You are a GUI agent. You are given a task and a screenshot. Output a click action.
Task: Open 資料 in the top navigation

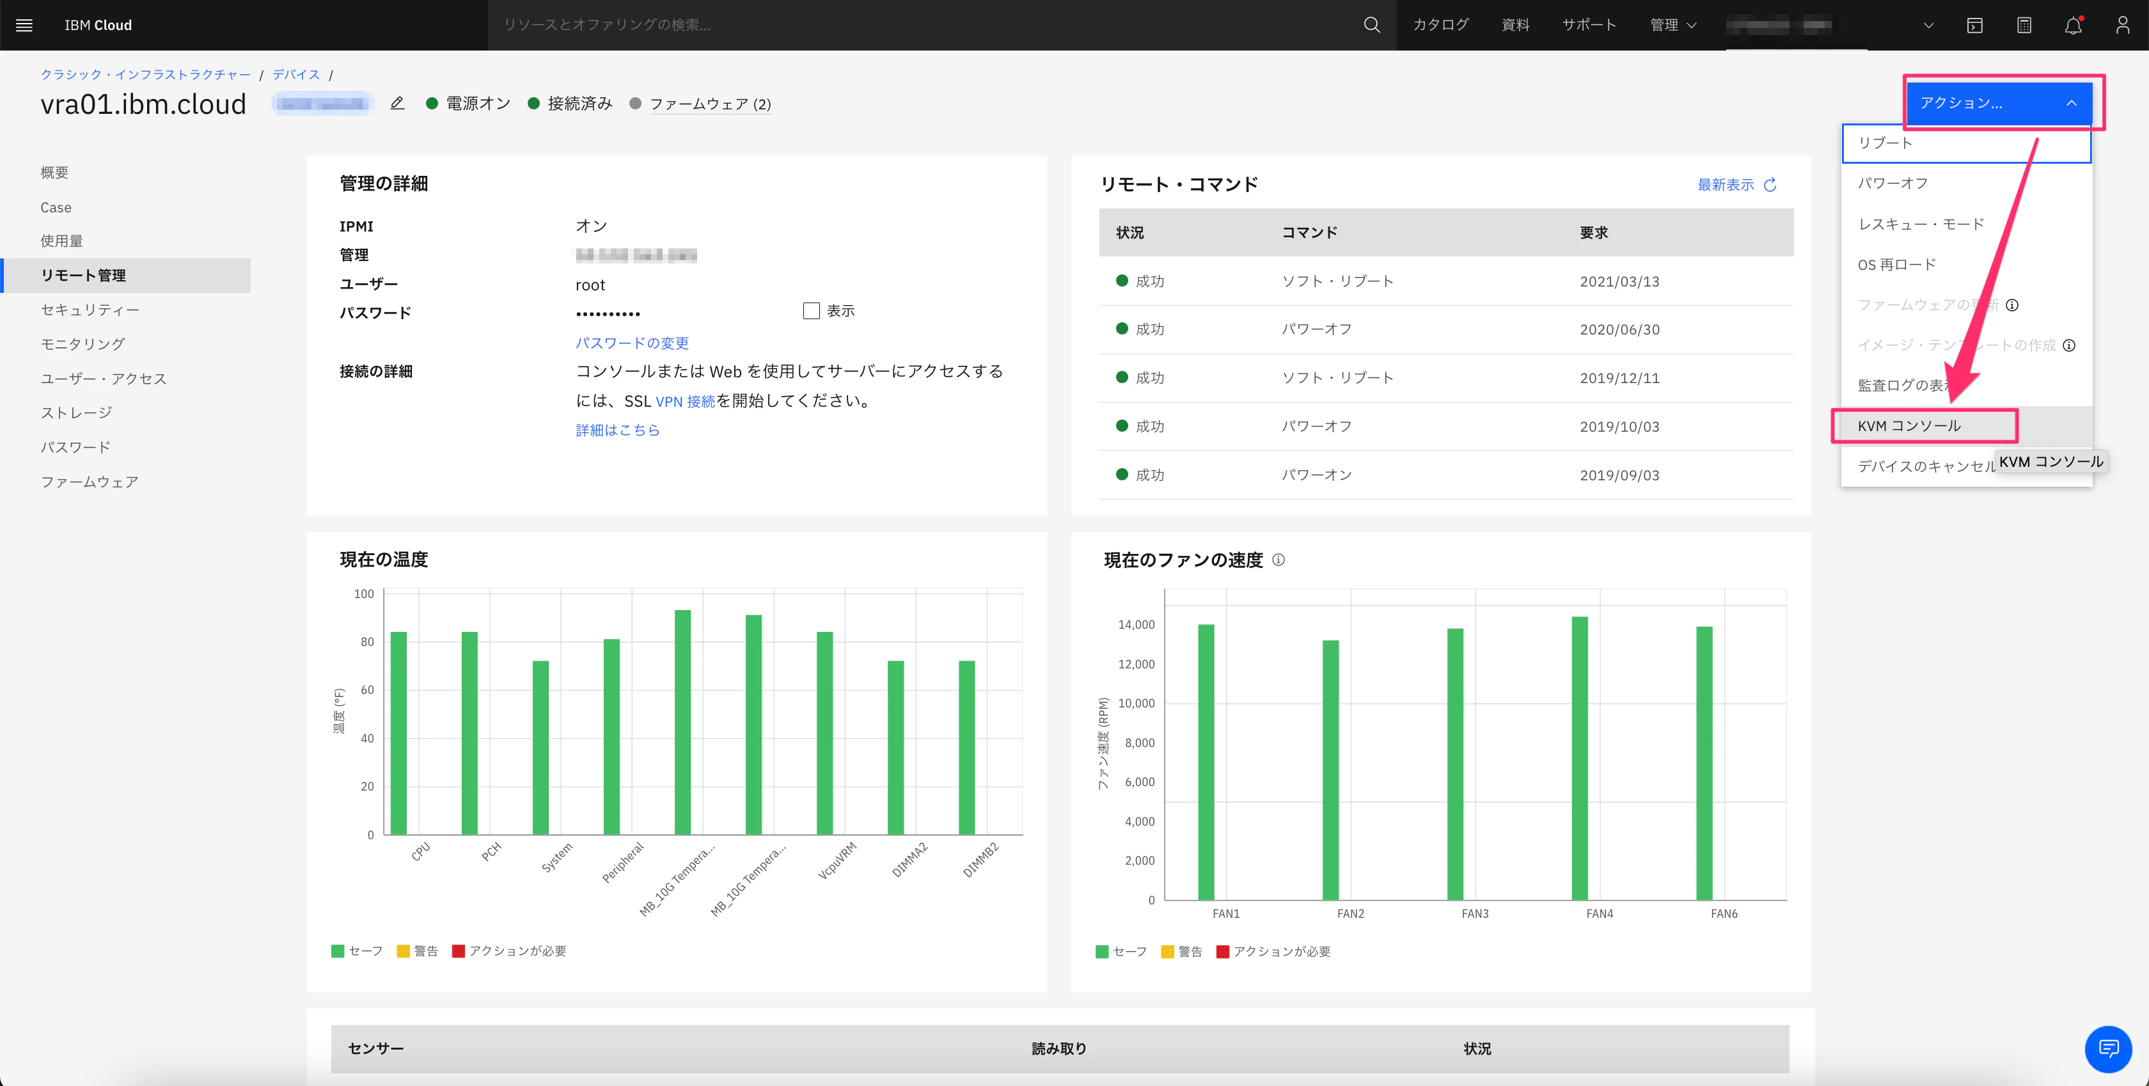1516,25
